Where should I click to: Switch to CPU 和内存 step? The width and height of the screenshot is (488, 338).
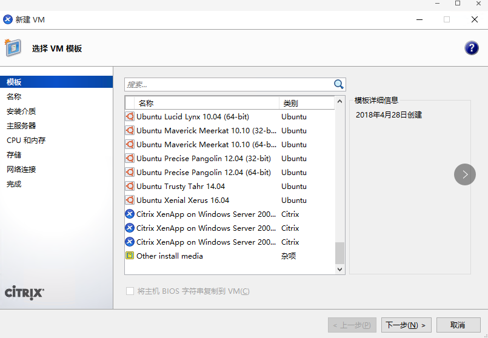pyautogui.click(x=26, y=141)
